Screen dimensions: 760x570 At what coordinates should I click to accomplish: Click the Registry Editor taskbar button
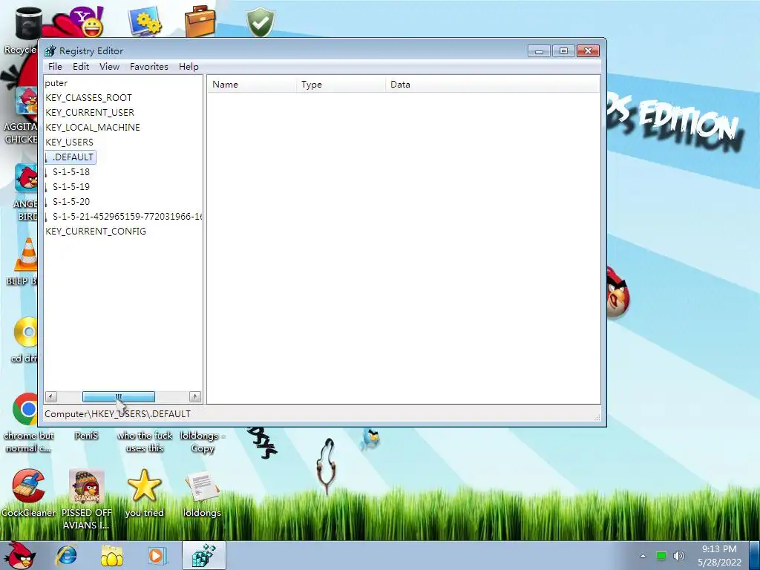pyautogui.click(x=203, y=555)
